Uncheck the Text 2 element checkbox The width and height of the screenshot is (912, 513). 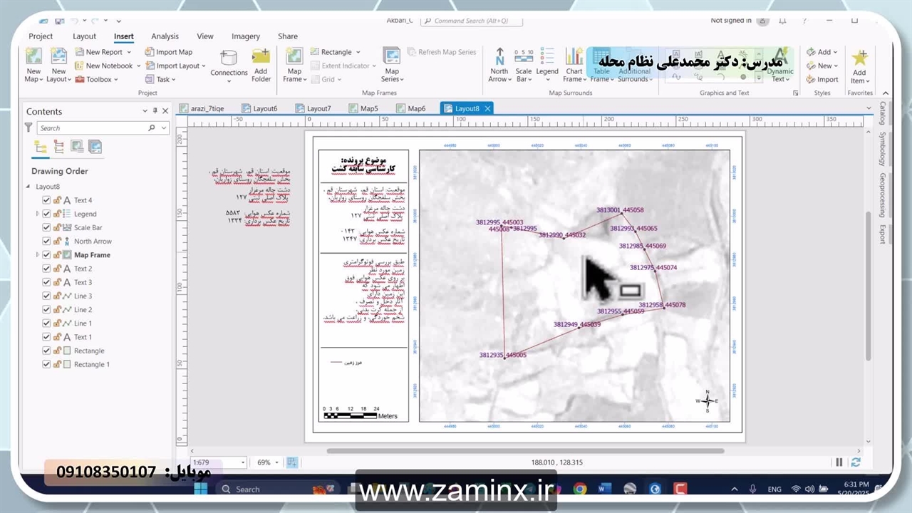tap(46, 269)
